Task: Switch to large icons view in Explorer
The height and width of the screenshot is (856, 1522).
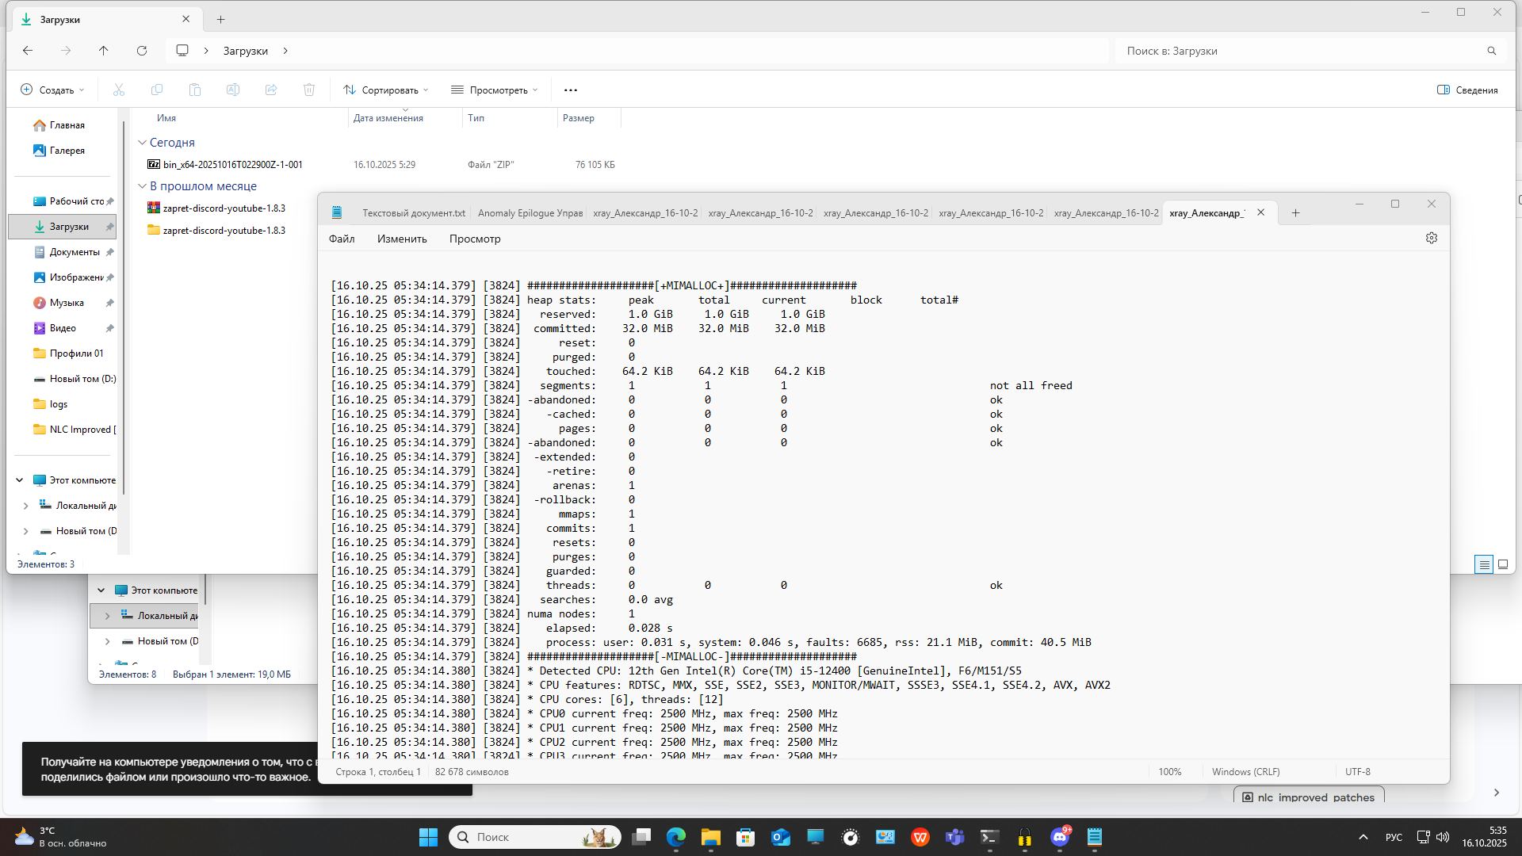Action: click(1502, 564)
